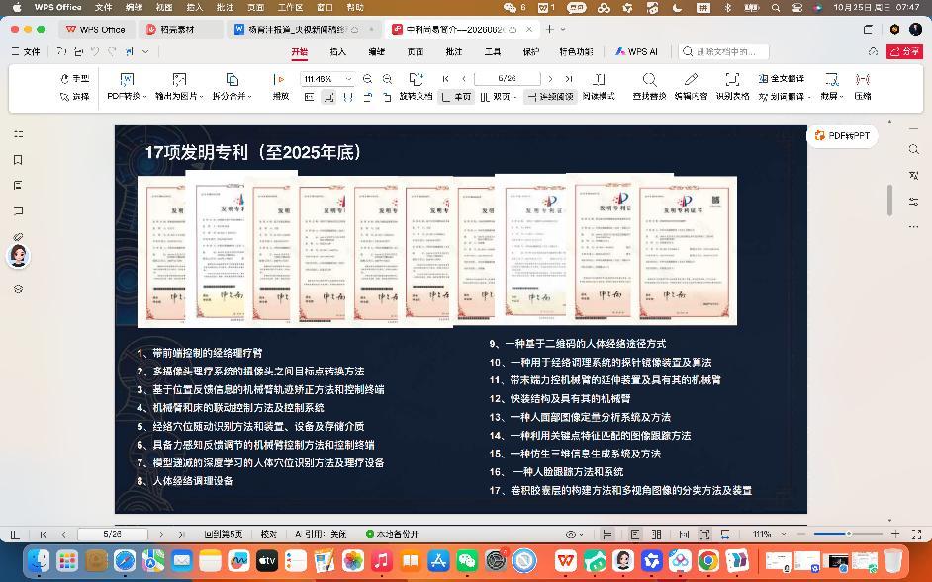
Task: Open 阅读模式 reading mode
Action: point(599,87)
